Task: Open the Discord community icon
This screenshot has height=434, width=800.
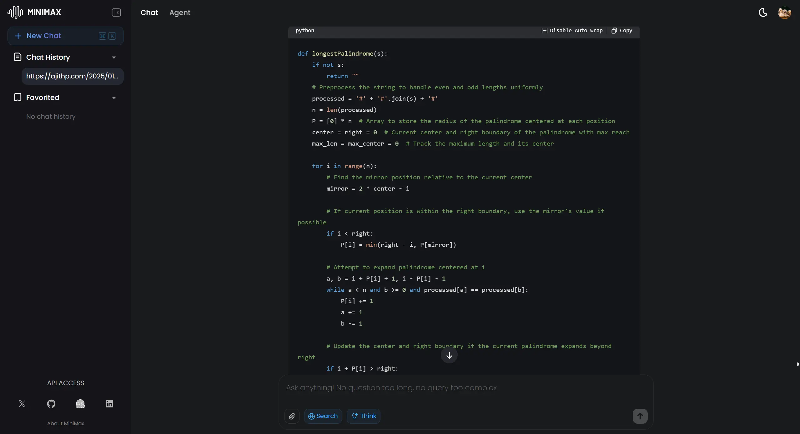Action: [80, 404]
